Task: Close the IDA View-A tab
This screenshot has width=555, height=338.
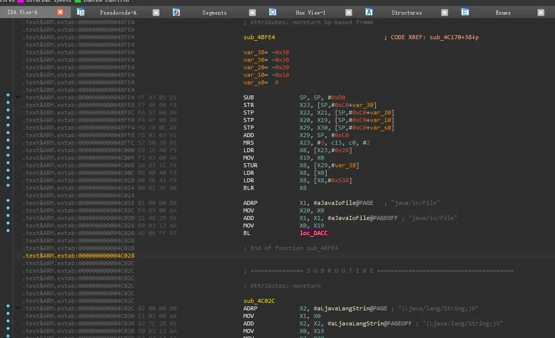Action: pos(60,12)
